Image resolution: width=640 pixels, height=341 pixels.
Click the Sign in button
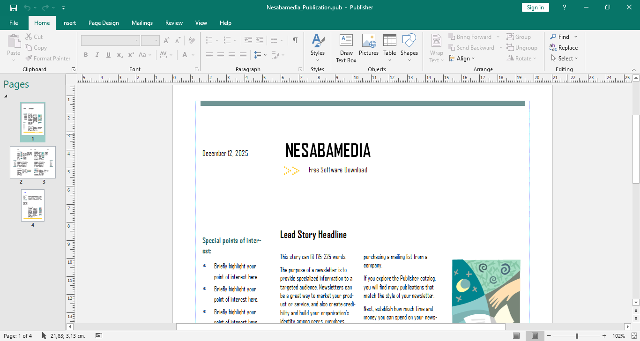coord(535,7)
